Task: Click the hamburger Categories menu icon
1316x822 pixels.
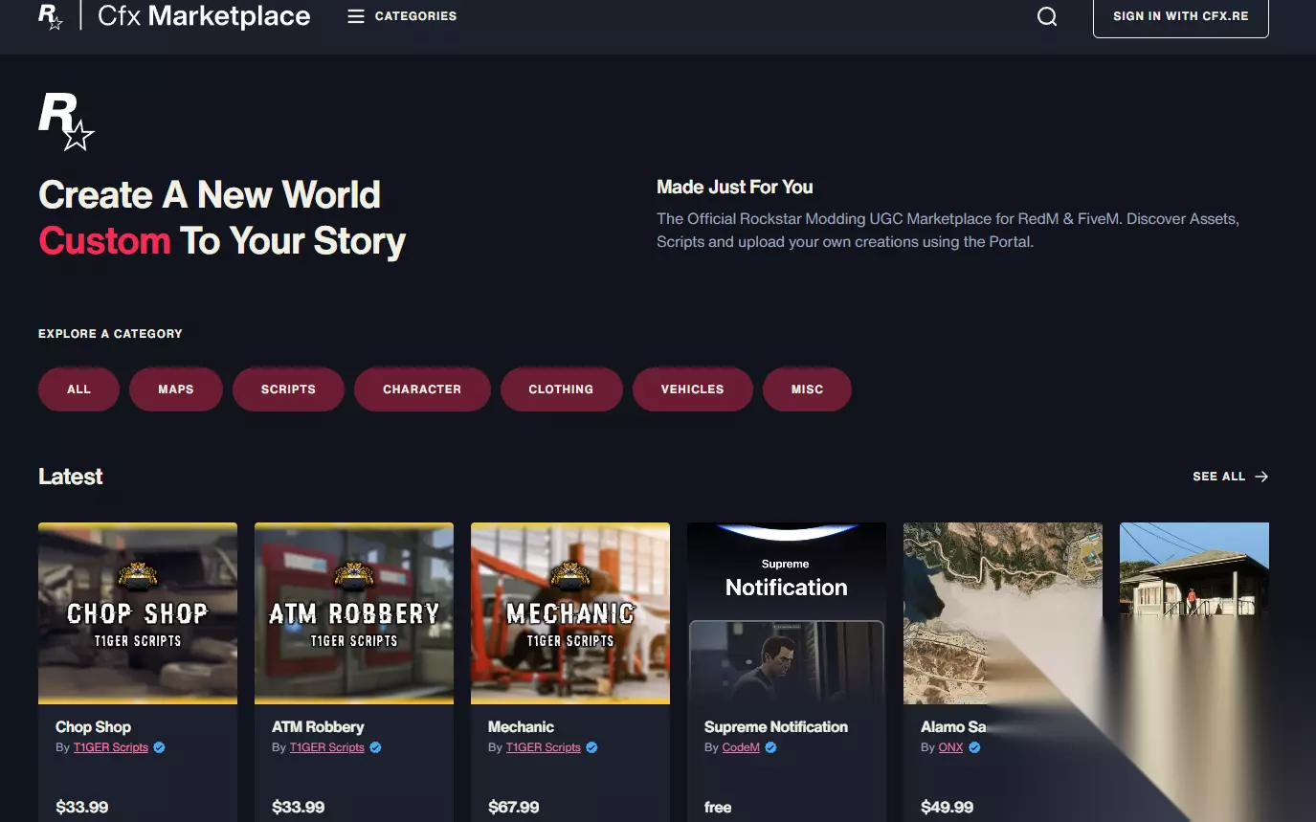Action: 356,16
